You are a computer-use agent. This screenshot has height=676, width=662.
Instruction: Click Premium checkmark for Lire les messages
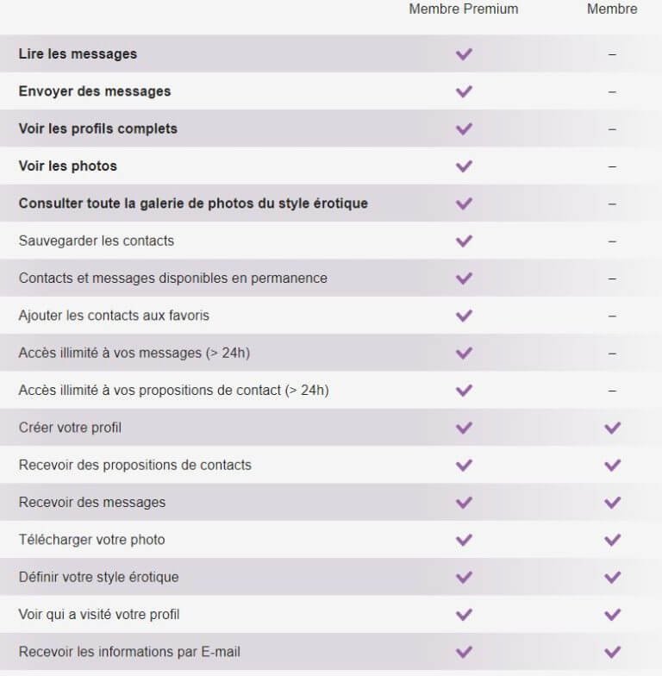pyautogui.click(x=464, y=53)
